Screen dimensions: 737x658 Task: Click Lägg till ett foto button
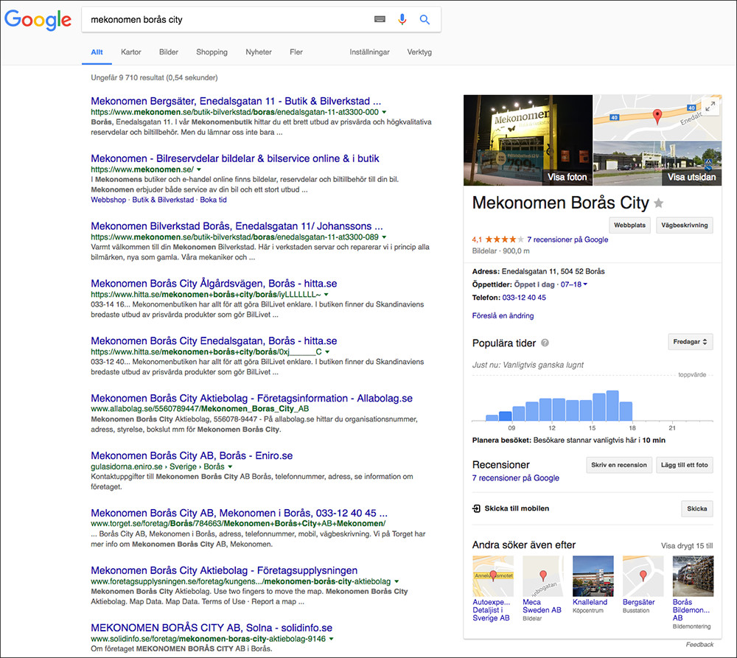pos(685,465)
